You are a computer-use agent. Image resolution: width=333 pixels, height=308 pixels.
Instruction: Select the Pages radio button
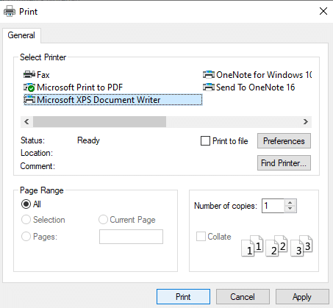26,237
